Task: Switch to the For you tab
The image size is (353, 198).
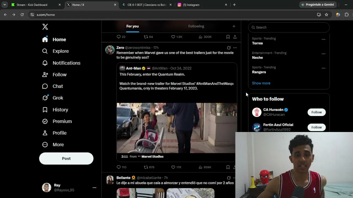Action: [x=132, y=26]
